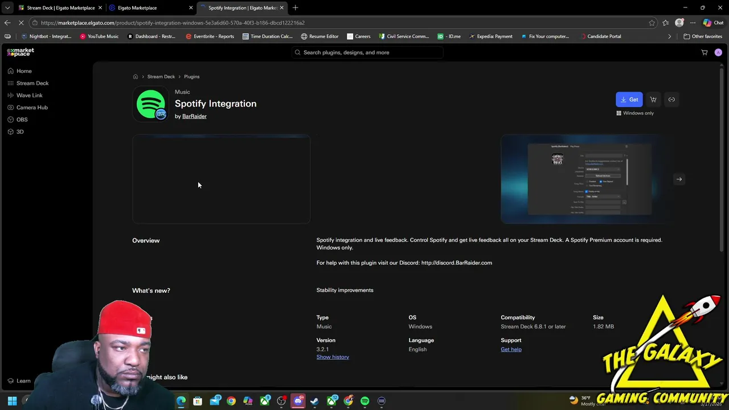Click the home breadcrumb icon
Image resolution: width=729 pixels, height=410 pixels.
136,77
